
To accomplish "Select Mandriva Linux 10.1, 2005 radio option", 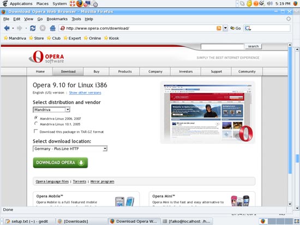I will pos(36,124).
